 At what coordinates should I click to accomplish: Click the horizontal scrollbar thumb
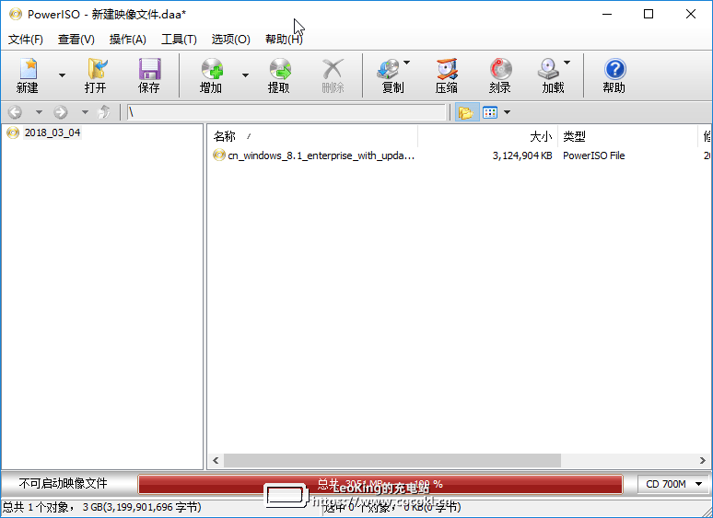[392, 460]
